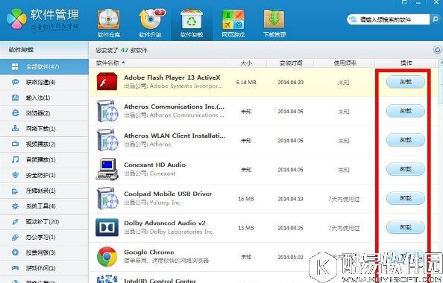The image size is (443, 283).
Task: Click the Coolpad Mobile USB Driver icon
Action: pos(107,198)
